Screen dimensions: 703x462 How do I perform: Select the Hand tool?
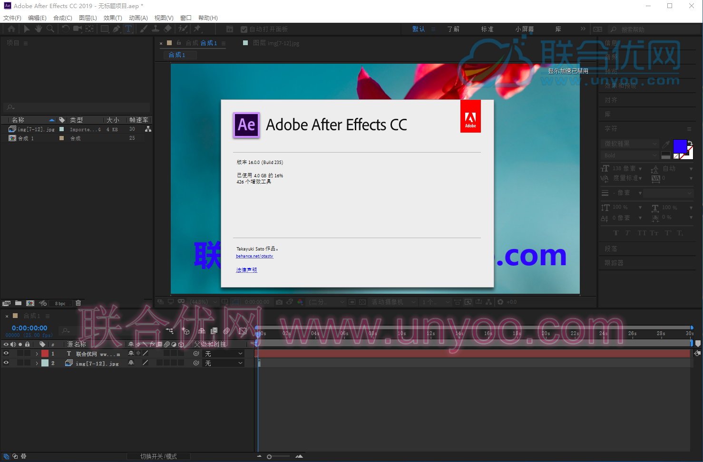[x=38, y=29]
